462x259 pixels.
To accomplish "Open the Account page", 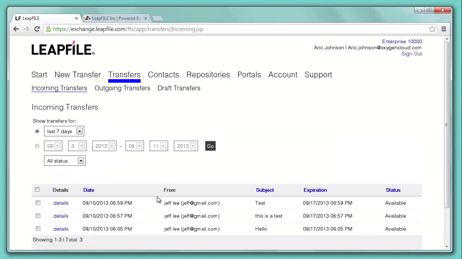I will tap(283, 75).
